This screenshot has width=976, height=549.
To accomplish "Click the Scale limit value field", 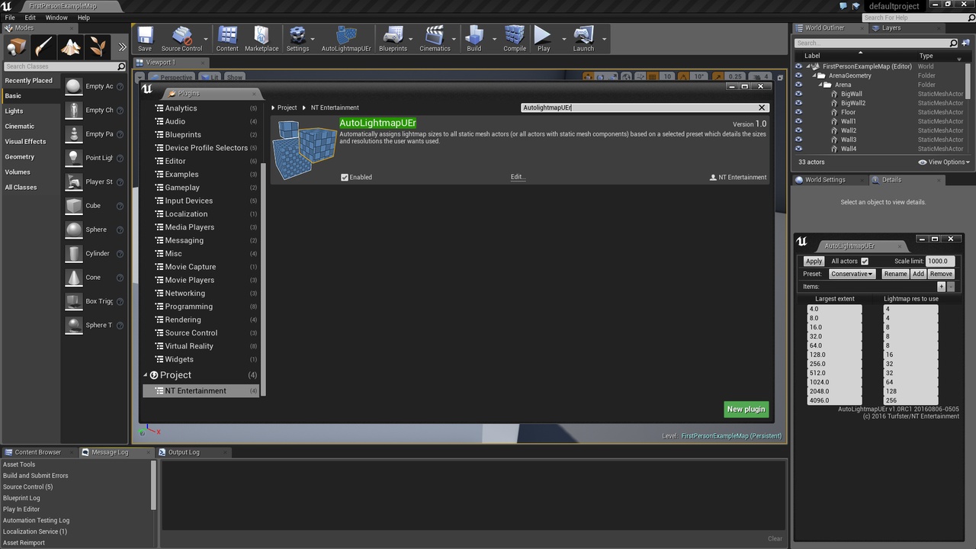I will (x=940, y=261).
